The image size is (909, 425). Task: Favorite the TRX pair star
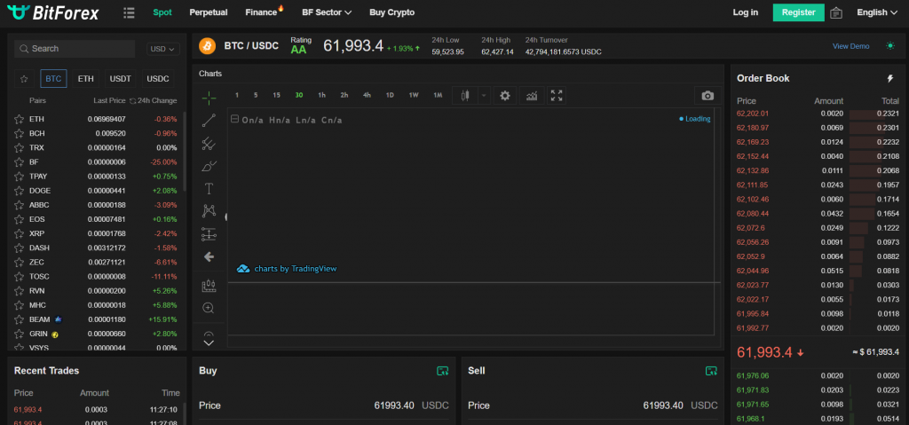tap(19, 148)
